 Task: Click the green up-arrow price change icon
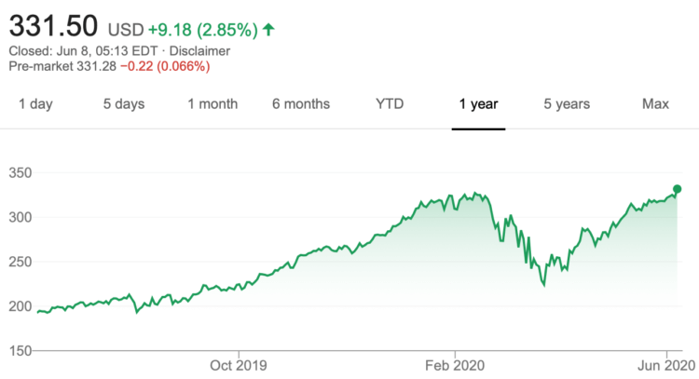(268, 30)
